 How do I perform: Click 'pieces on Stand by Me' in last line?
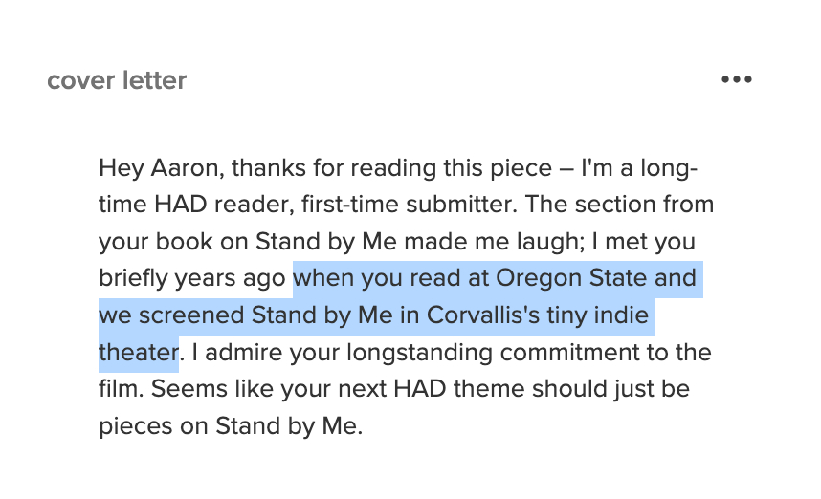tap(231, 424)
